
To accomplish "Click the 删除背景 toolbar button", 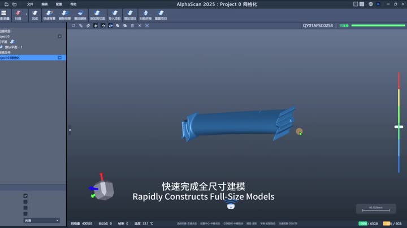I will [x=64, y=15].
